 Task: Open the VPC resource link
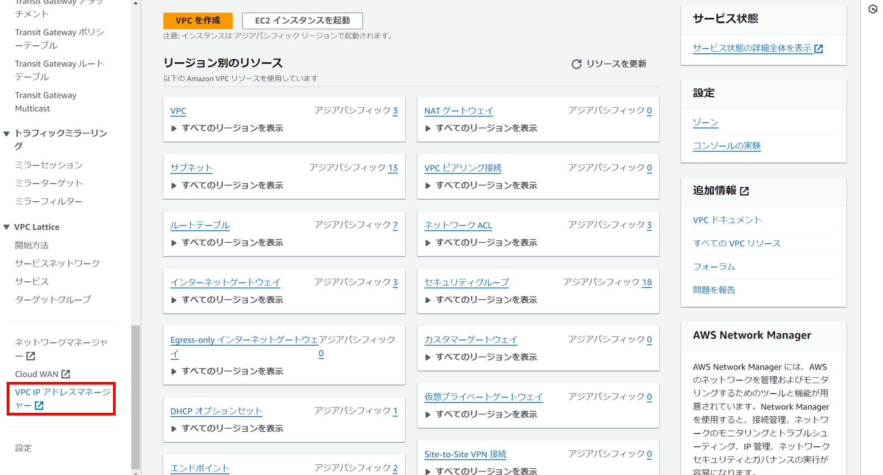(178, 111)
